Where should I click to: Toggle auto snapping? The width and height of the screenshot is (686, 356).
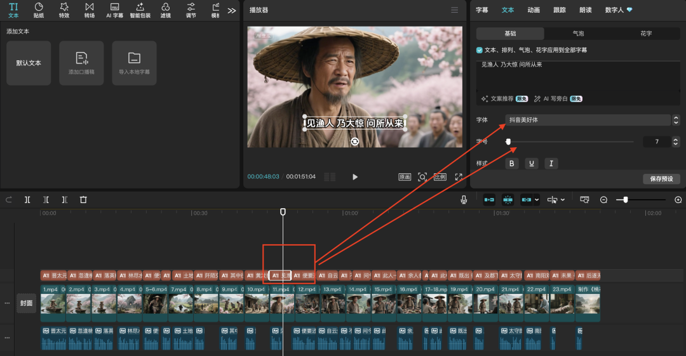pyautogui.click(x=508, y=200)
